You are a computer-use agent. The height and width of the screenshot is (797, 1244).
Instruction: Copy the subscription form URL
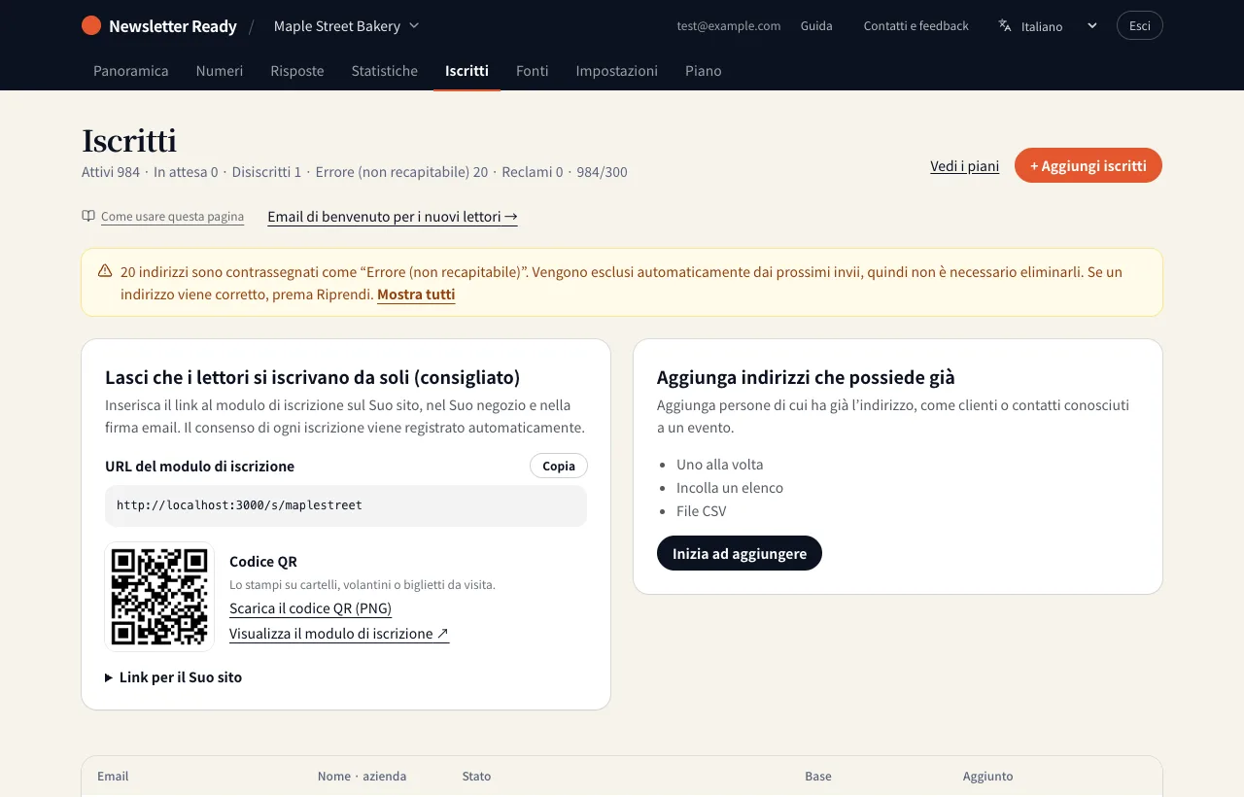click(559, 466)
